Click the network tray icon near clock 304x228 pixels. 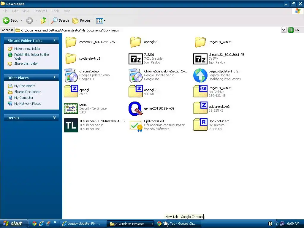click(x=282, y=224)
